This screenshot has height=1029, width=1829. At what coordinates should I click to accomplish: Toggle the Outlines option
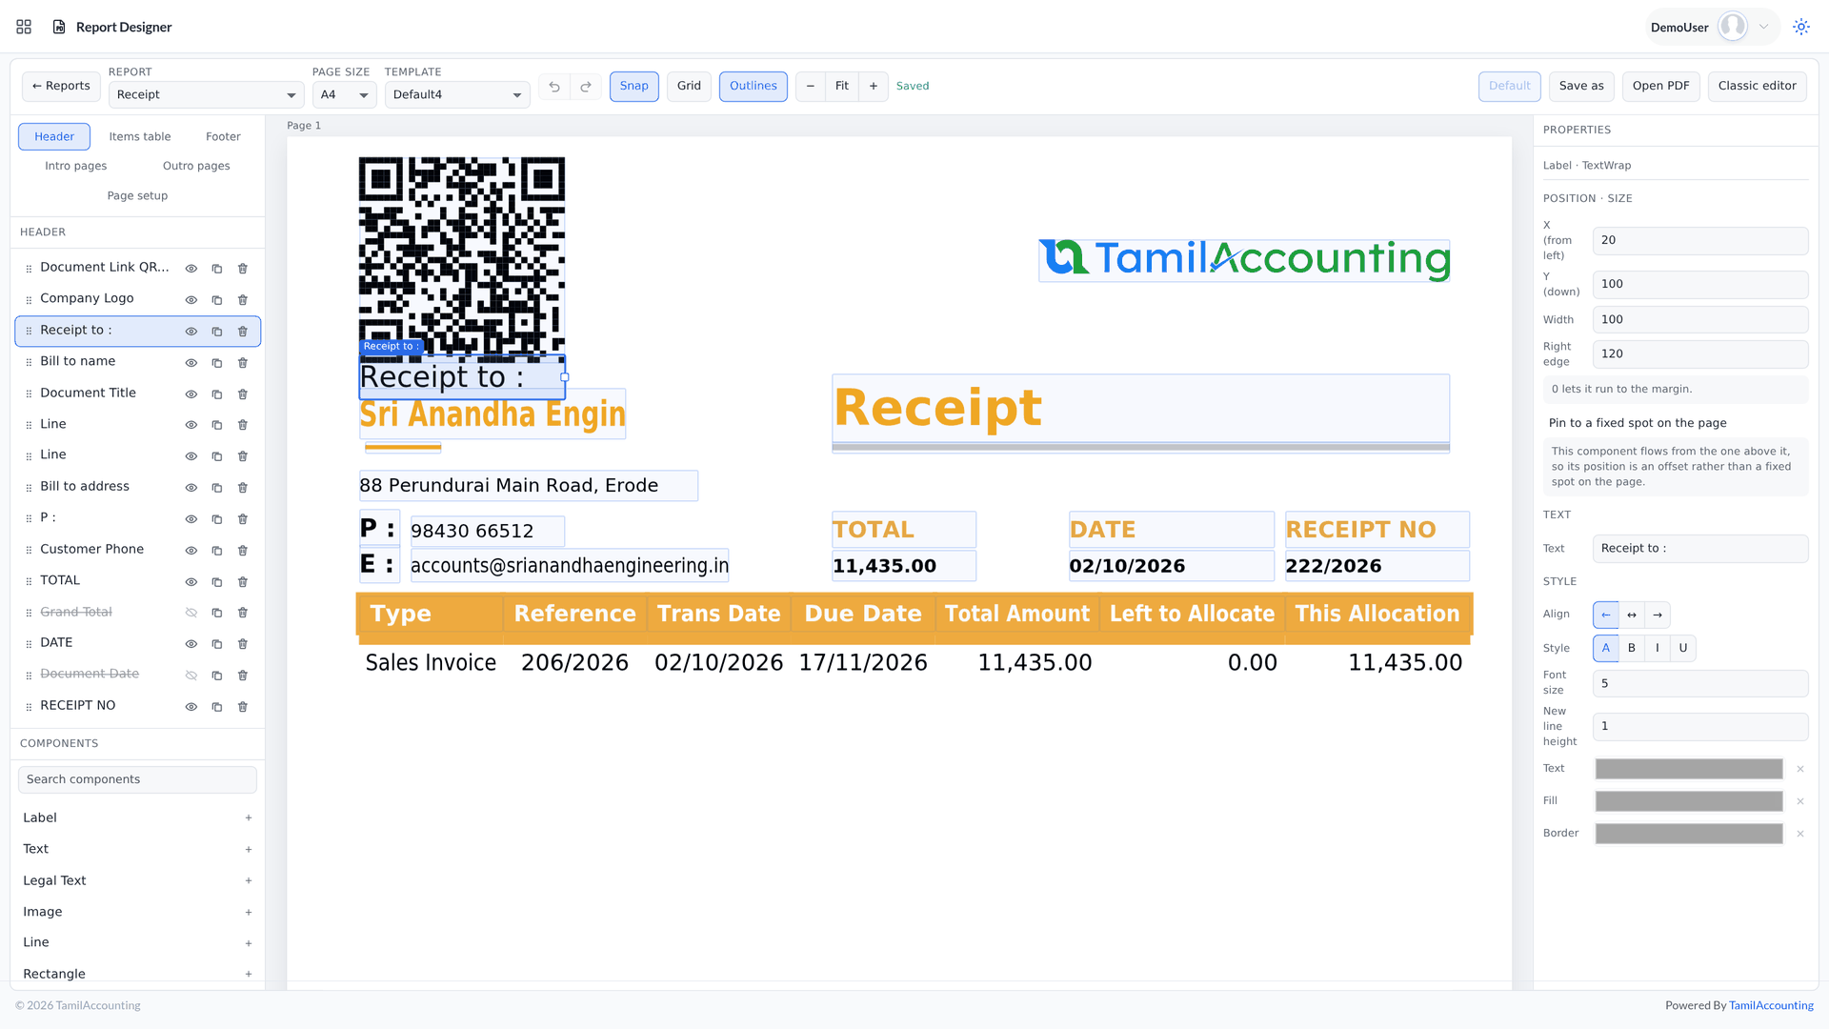pyautogui.click(x=754, y=87)
